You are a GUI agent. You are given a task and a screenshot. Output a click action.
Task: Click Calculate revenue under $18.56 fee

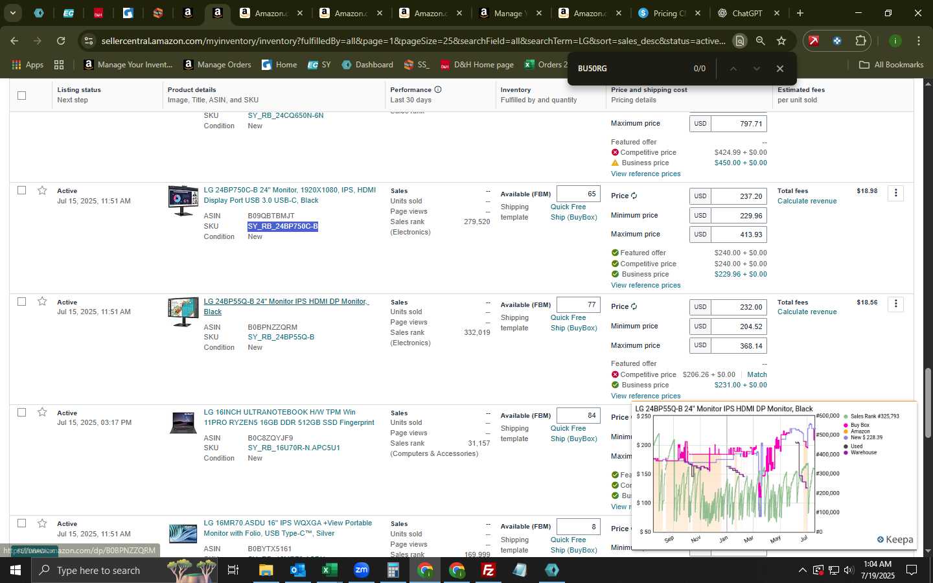[x=807, y=312]
